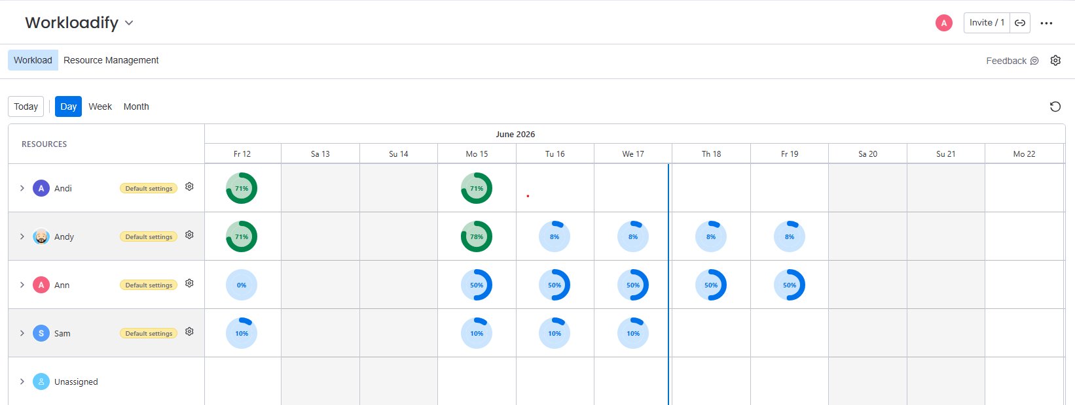Expand Andi's resource row
The height and width of the screenshot is (405, 1075).
[x=22, y=188]
